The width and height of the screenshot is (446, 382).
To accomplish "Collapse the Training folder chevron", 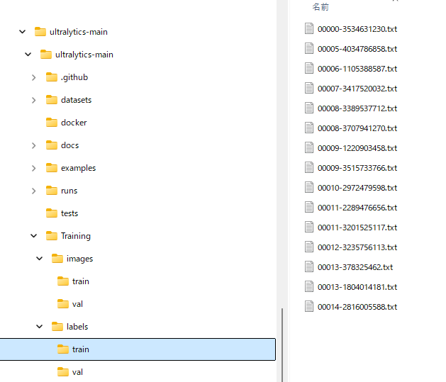I will pos(34,236).
